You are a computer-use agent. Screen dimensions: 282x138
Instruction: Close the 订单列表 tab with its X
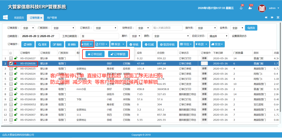[41, 18]
